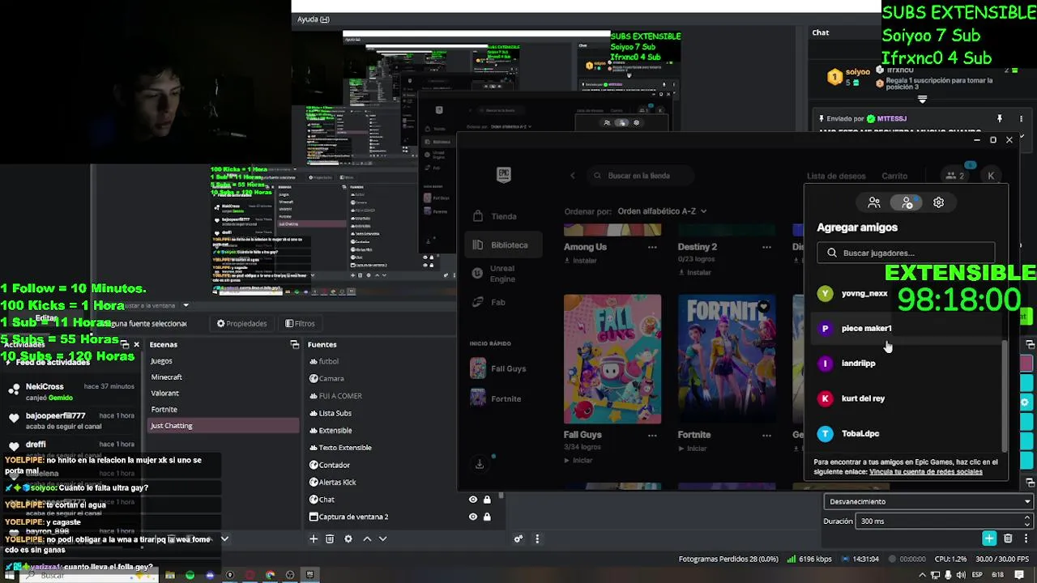This screenshot has height=583, width=1037.
Task: Remove selected source with trash icon
Action: pos(330,538)
